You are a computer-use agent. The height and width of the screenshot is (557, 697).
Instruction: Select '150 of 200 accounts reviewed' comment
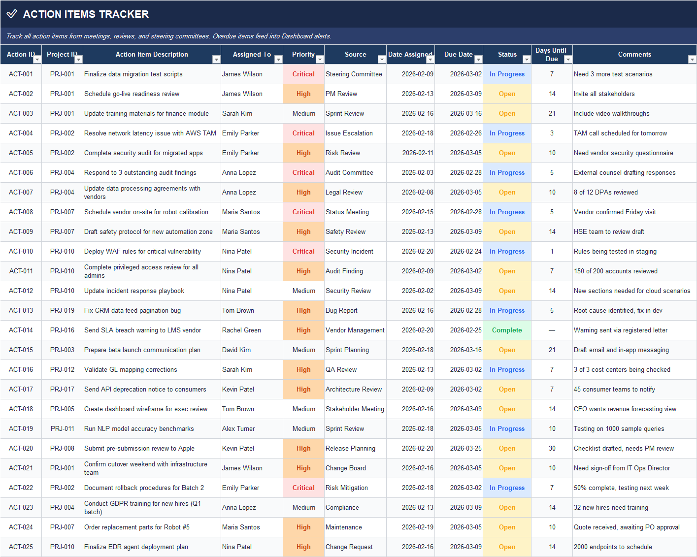pyautogui.click(x=634, y=271)
